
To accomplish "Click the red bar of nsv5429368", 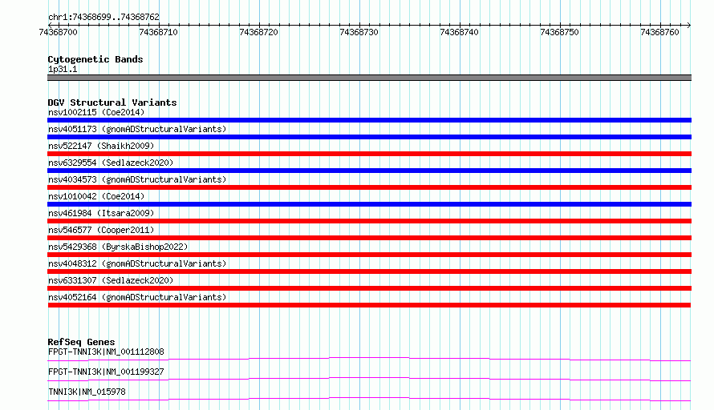I will pyautogui.click(x=369, y=255).
